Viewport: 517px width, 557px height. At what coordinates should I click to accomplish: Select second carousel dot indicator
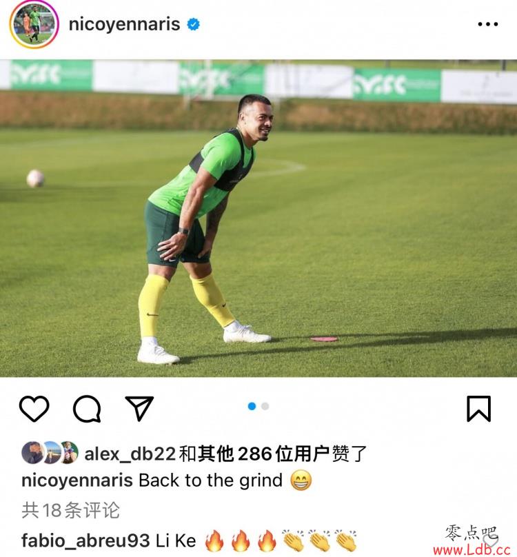click(265, 406)
